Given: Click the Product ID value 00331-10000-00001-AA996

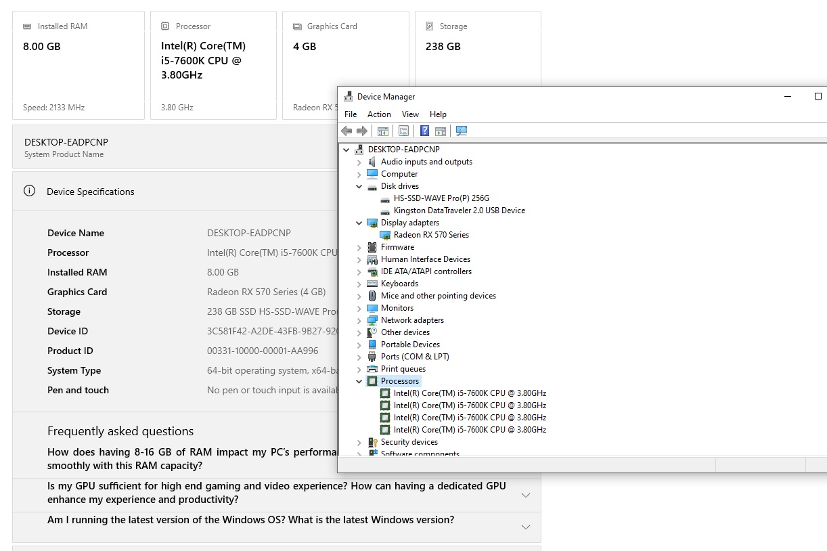Looking at the screenshot, I should [x=263, y=351].
